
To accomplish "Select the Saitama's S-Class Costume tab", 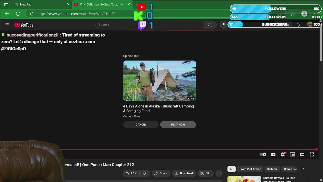I will [103, 4].
